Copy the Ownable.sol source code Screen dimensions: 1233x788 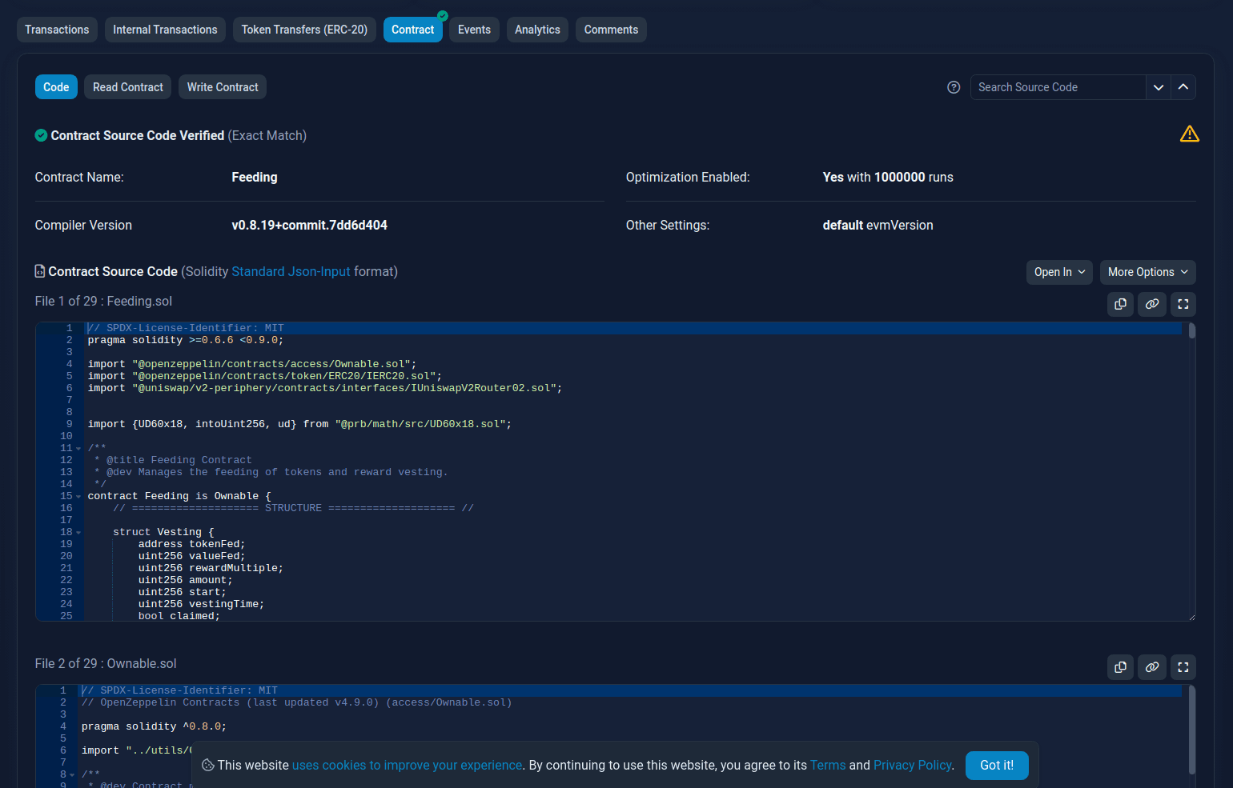pos(1120,666)
